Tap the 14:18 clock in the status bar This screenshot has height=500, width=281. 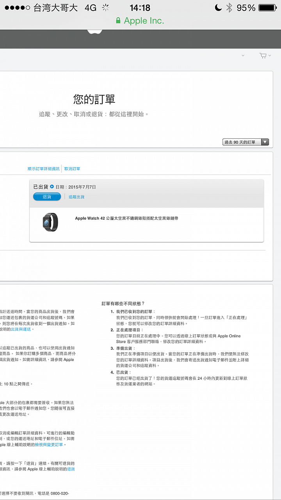pyautogui.click(x=140, y=8)
